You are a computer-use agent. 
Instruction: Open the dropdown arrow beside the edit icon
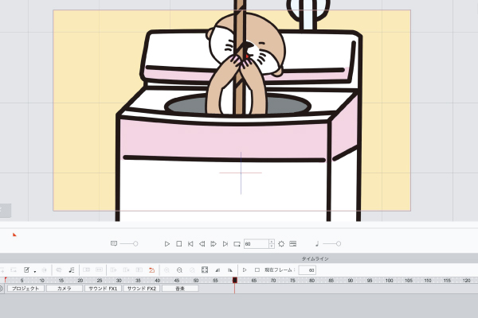click(x=35, y=271)
